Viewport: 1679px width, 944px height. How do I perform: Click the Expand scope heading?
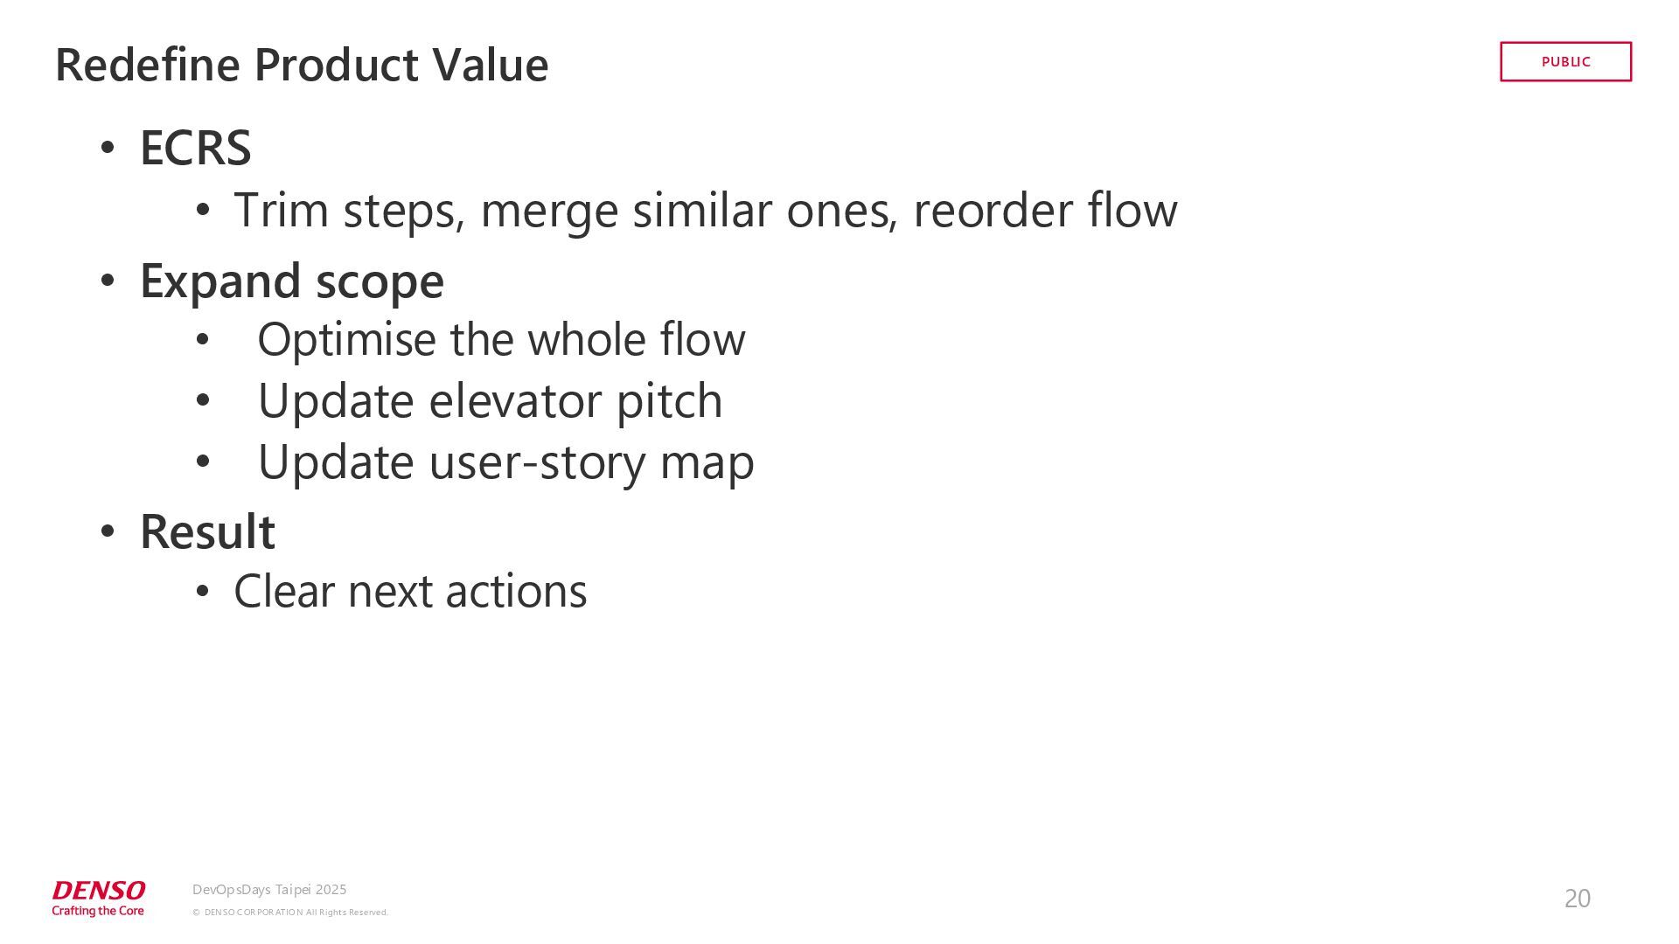click(x=292, y=281)
